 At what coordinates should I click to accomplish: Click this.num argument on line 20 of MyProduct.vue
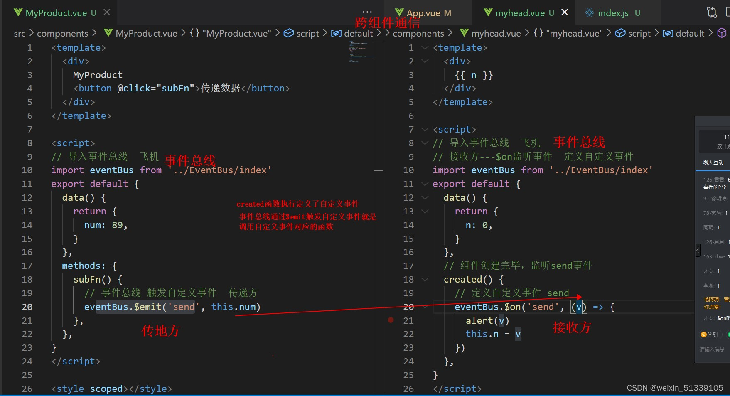pos(234,307)
